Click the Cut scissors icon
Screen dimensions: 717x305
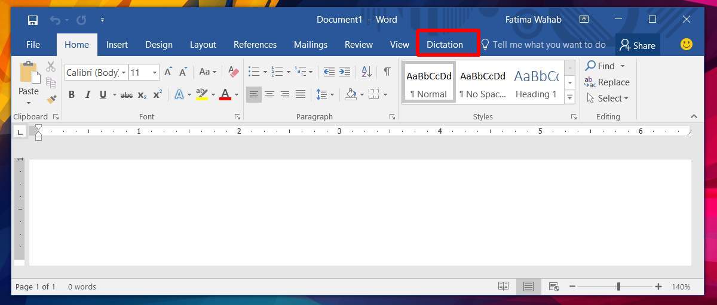click(x=51, y=67)
